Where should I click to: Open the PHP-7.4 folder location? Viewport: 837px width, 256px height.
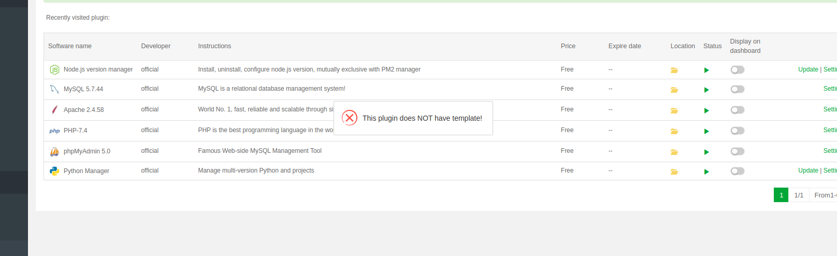coord(674,131)
